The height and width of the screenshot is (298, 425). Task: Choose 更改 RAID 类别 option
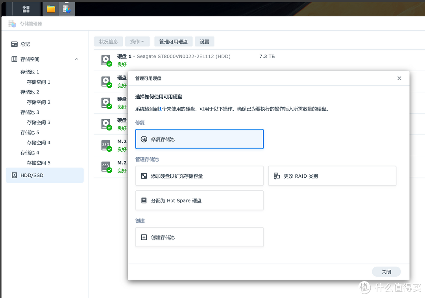332,176
